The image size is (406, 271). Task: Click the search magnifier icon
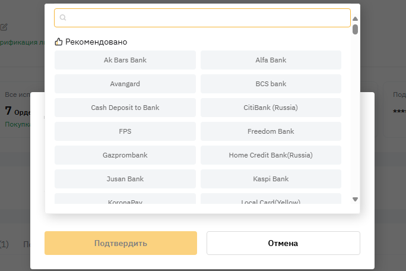coord(63,18)
